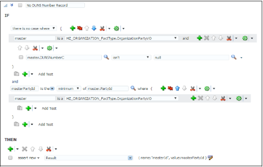Click the last Add Test link above THEN

tap(46, 125)
